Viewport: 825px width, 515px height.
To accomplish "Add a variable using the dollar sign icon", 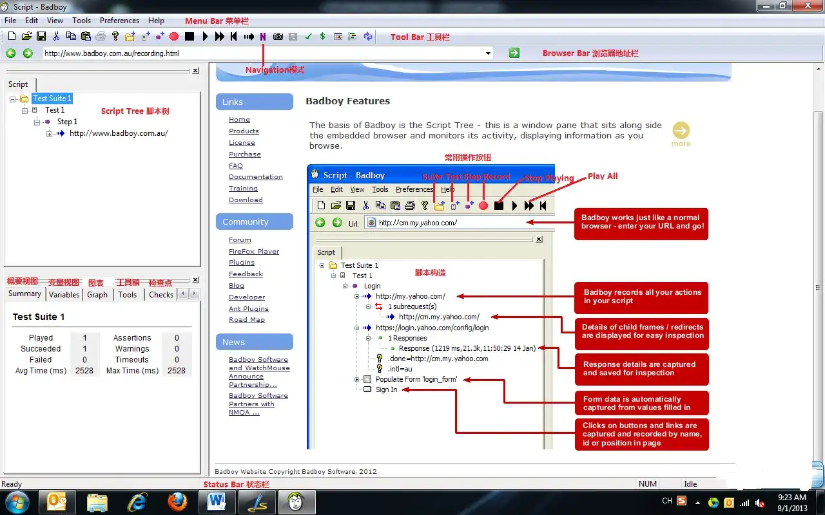I will [322, 37].
